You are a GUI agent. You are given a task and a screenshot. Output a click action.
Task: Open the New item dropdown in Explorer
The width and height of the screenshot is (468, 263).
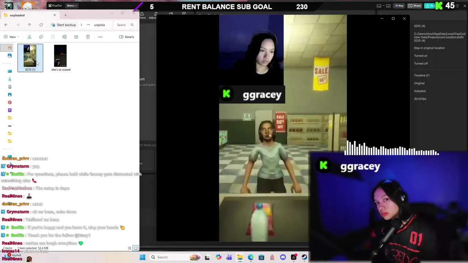pyautogui.click(x=11, y=37)
